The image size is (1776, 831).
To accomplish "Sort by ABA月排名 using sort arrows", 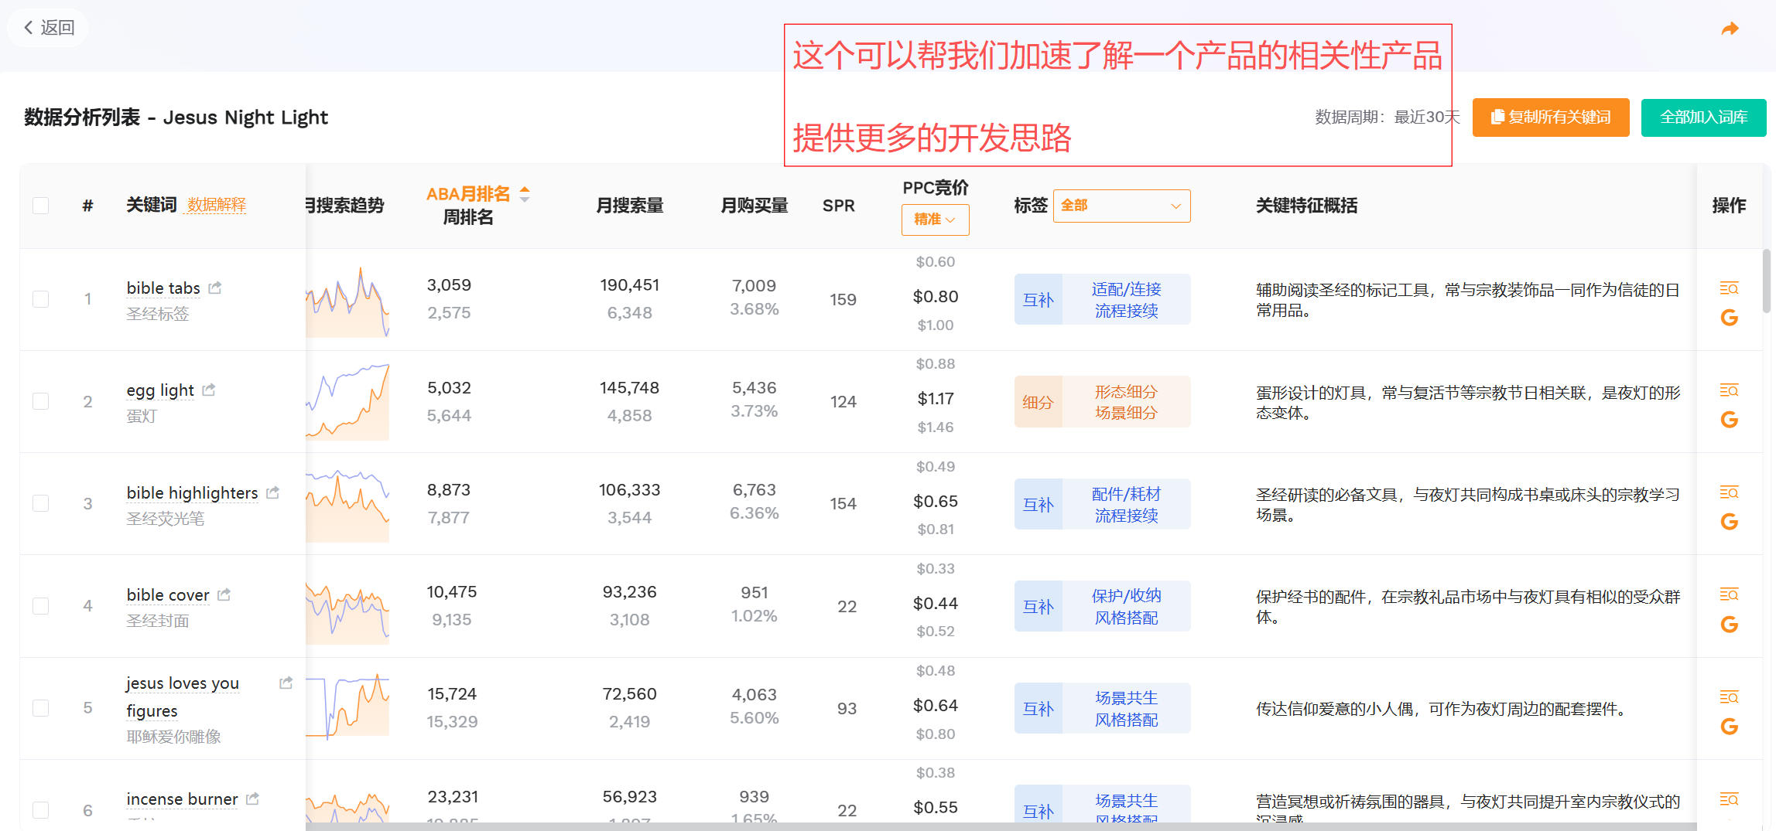I will coord(525,194).
